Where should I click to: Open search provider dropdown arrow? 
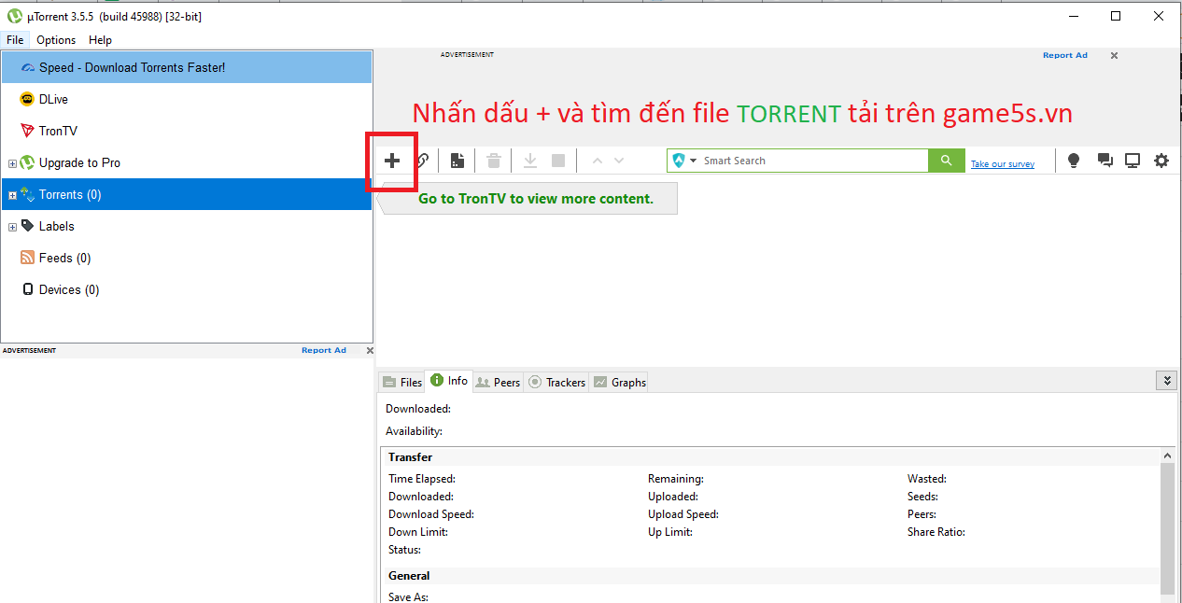tap(694, 161)
